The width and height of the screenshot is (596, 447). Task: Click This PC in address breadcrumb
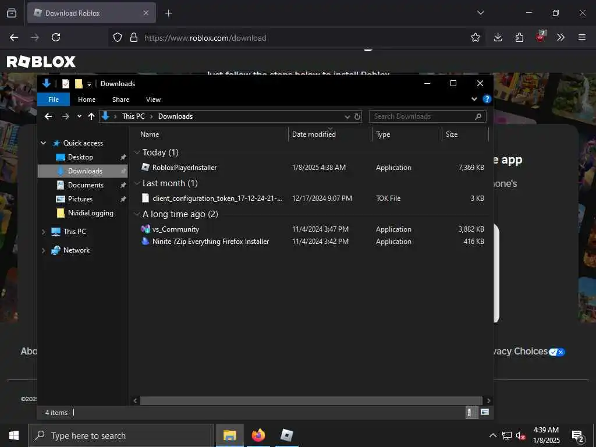(x=133, y=116)
